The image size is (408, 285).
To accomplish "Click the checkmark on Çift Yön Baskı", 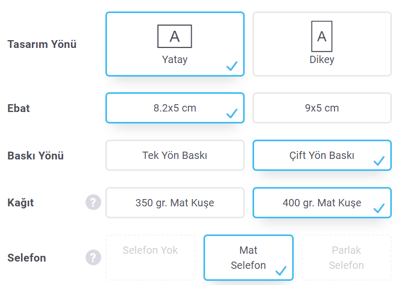I will (379, 160).
